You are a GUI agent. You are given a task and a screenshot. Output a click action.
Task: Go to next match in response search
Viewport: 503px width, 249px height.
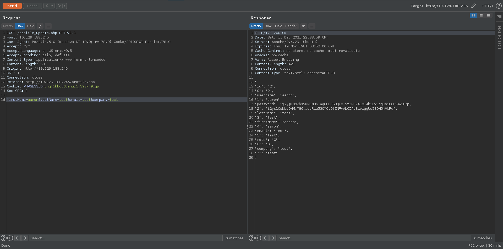pyautogui.click(x=272, y=238)
